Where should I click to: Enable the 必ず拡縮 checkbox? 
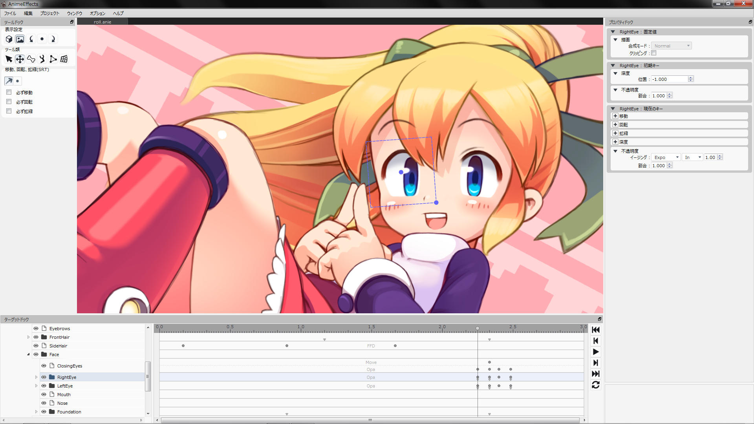[9, 111]
